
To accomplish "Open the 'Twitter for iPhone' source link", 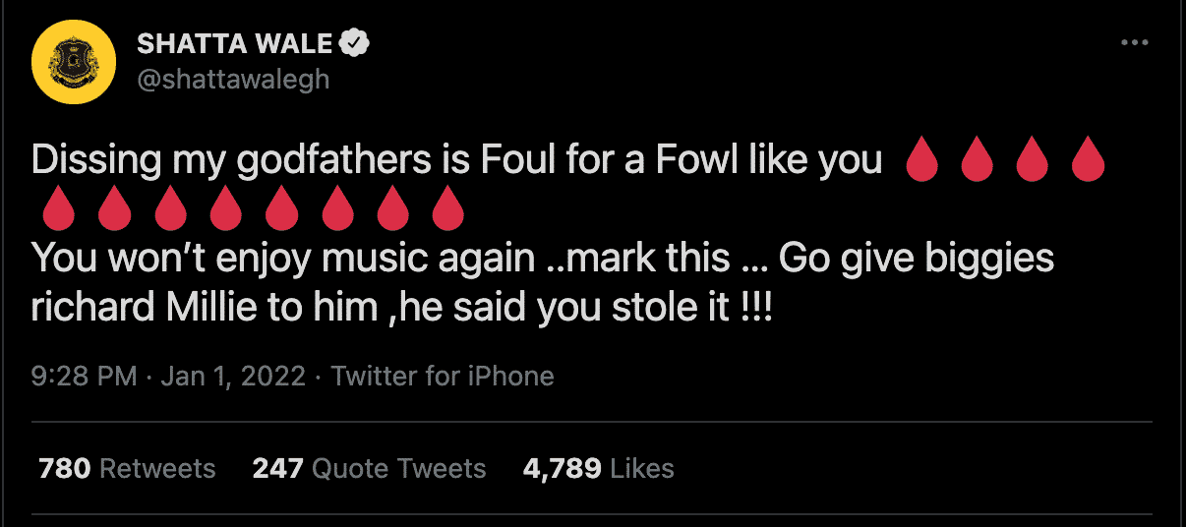I will click(x=443, y=376).
